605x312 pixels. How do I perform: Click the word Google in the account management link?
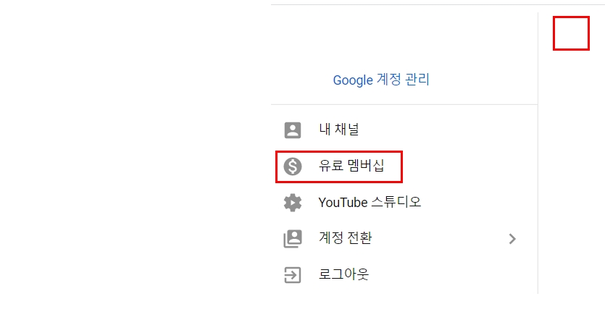pos(353,80)
